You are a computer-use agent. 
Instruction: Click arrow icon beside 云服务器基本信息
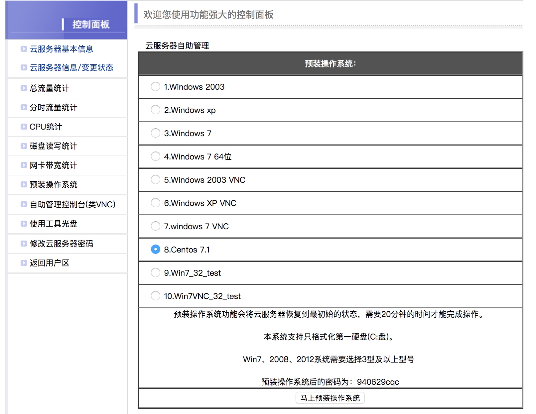pyautogui.click(x=24, y=49)
